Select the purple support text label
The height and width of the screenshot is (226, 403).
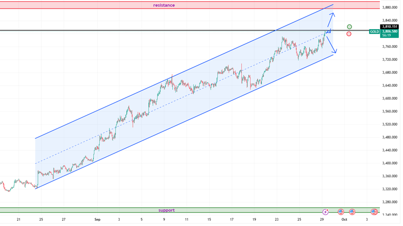pos(166,210)
